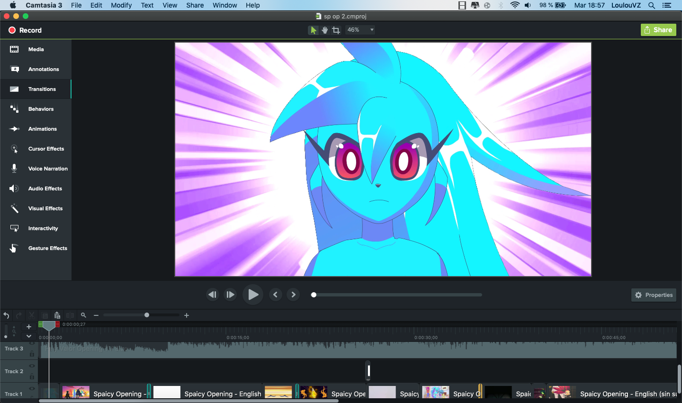
Task: Click the green Share button
Action: [x=658, y=30]
